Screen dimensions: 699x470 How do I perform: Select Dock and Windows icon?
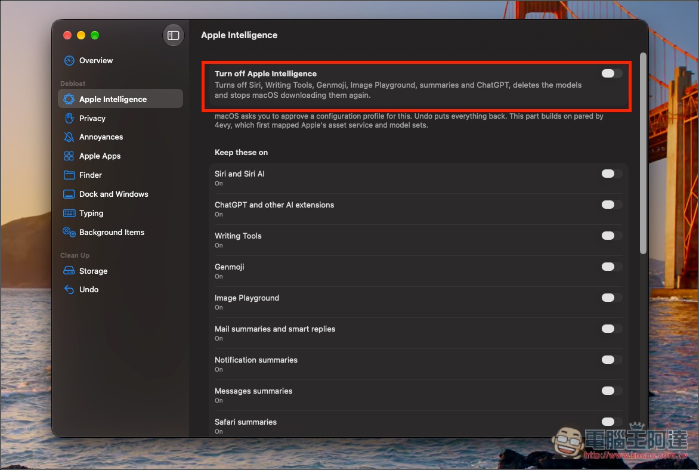[x=69, y=194]
